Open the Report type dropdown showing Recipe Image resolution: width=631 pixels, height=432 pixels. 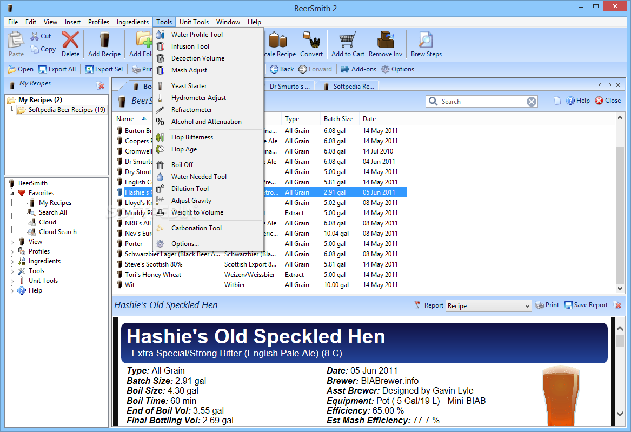pos(489,305)
